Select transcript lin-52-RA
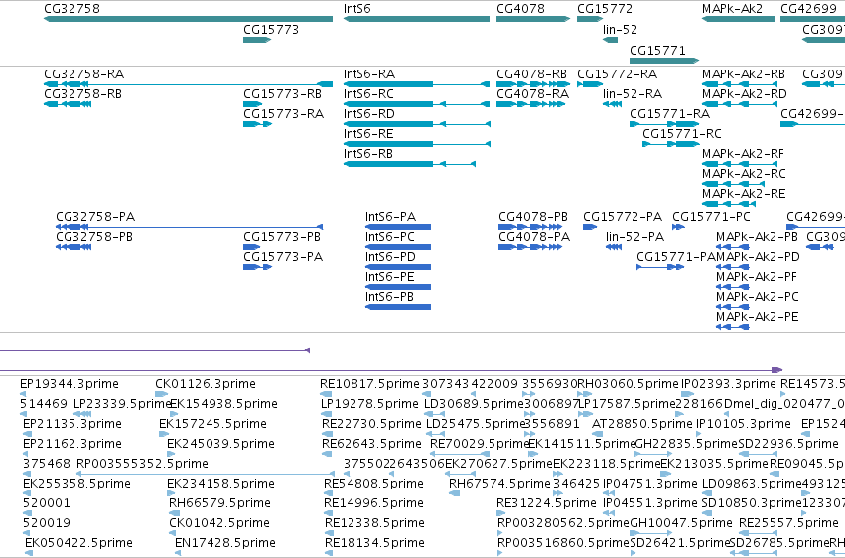This screenshot has height=558, width=845. point(613,104)
